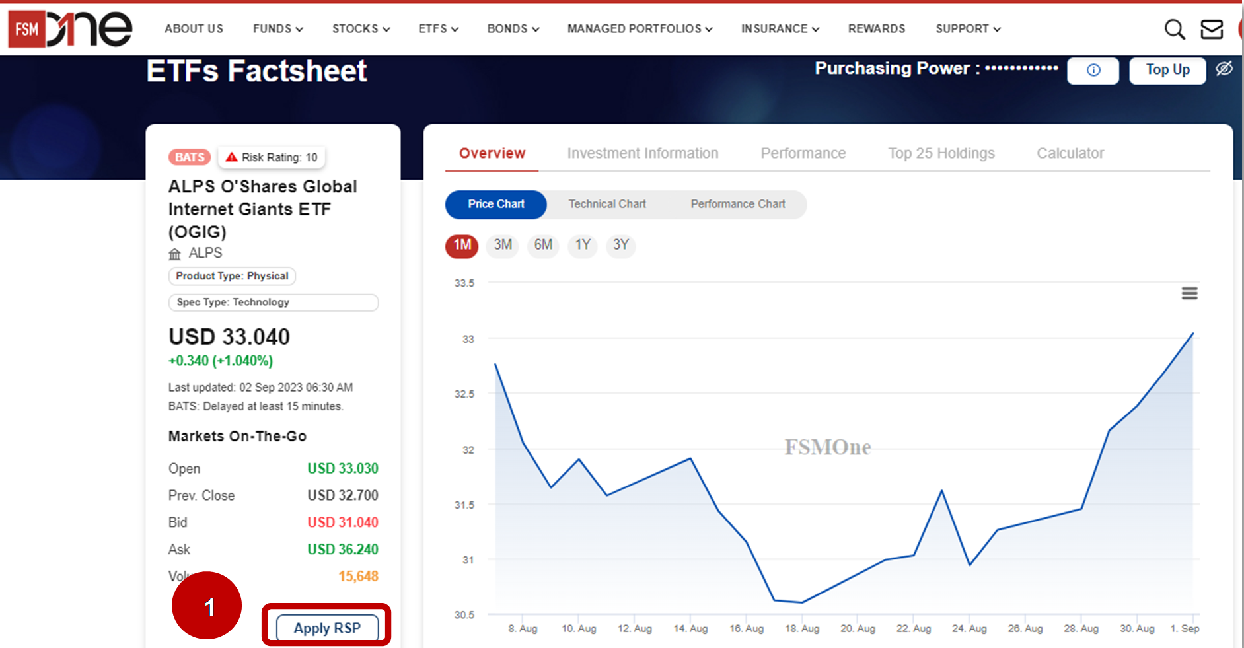1244x648 pixels.
Task: Open the search icon in the header
Action: (x=1175, y=29)
